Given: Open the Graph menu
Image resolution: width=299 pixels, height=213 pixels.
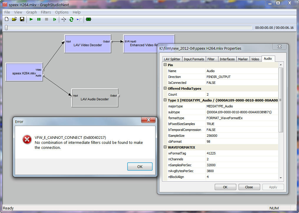Looking at the screenshot, I should click(x=32, y=12).
